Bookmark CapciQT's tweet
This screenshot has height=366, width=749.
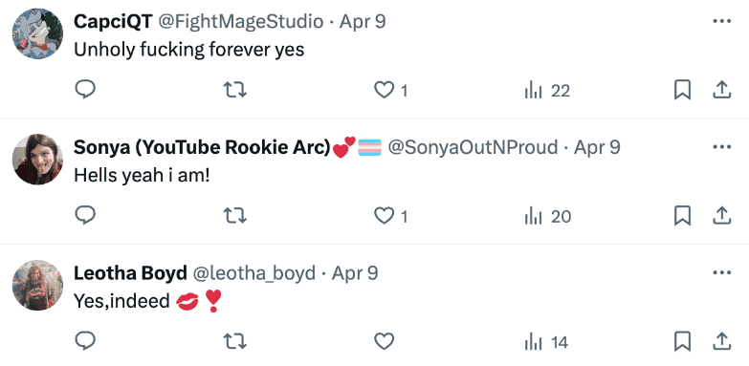coord(682,90)
